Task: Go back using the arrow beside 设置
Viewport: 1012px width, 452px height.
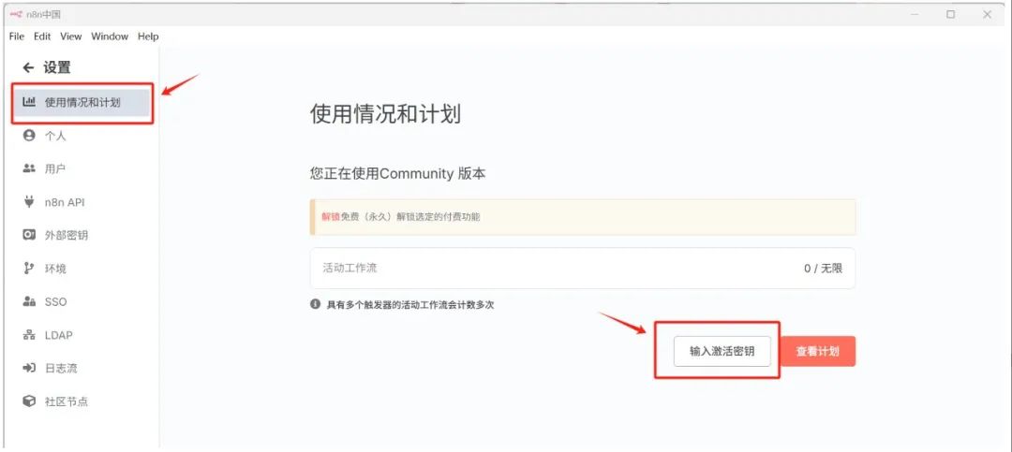Action: [x=28, y=67]
